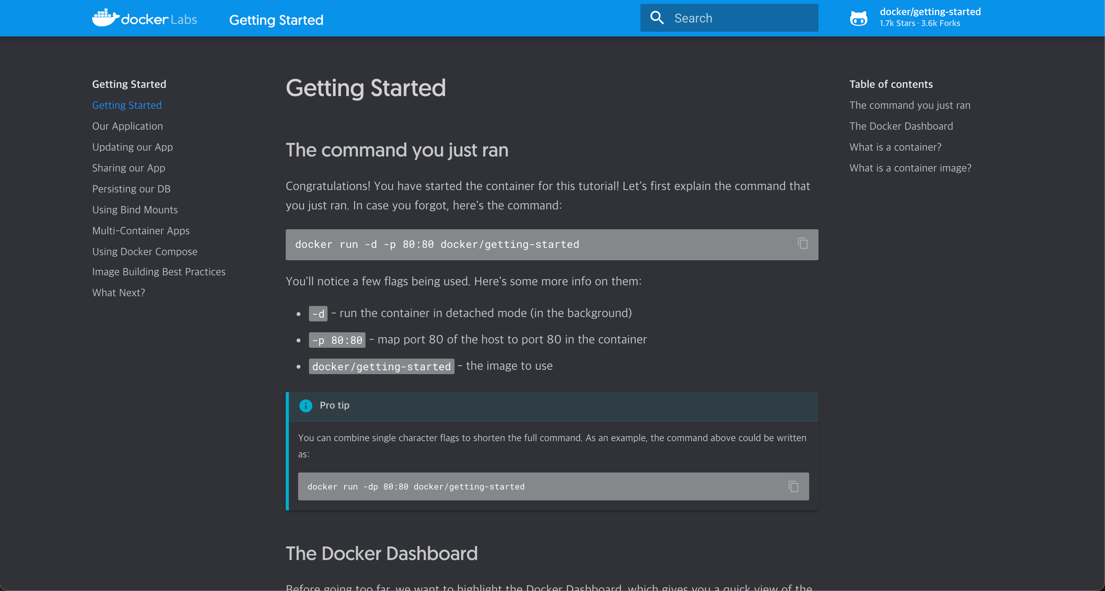Open Using Docker Compose page

click(x=145, y=251)
